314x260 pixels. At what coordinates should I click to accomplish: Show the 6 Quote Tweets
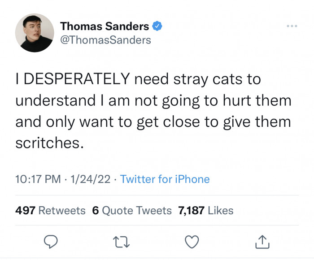(132, 210)
